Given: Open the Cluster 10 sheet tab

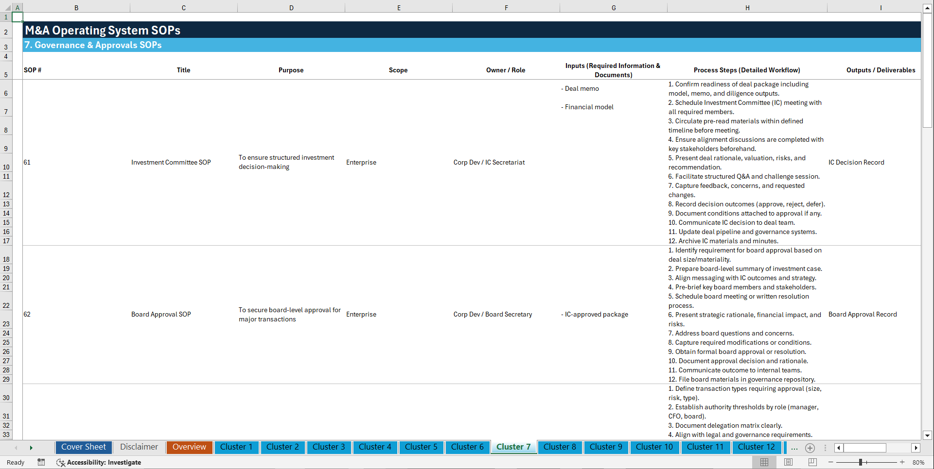Looking at the screenshot, I should pyautogui.click(x=654, y=447).
